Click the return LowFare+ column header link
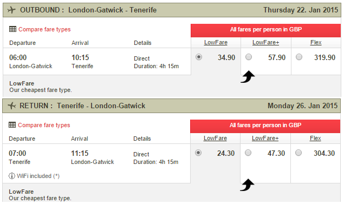Viewport: 344px width, 204px height. pos(265,138)
